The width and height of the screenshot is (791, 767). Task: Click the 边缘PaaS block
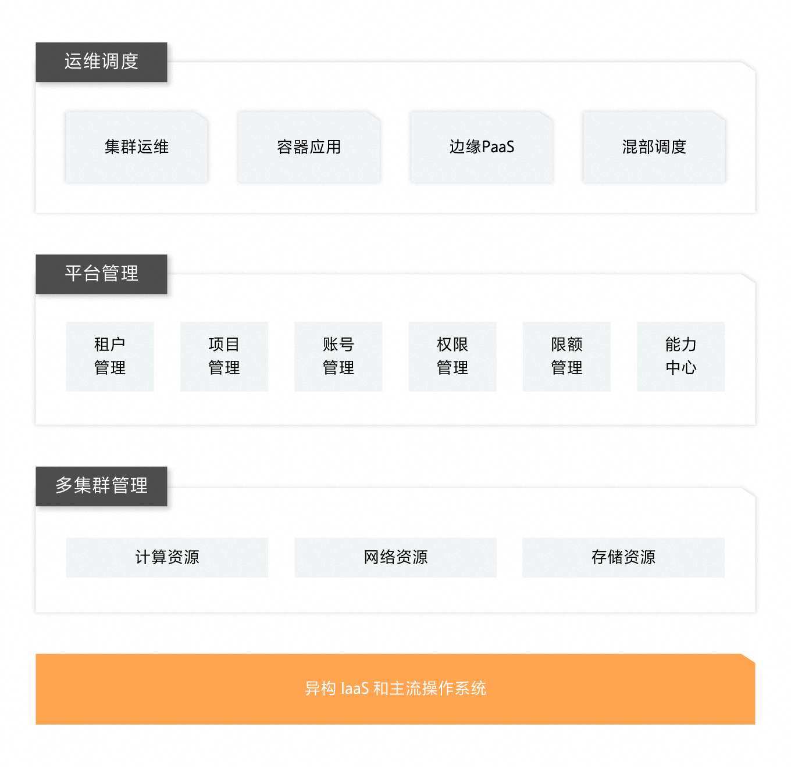(x=482, y=147)
